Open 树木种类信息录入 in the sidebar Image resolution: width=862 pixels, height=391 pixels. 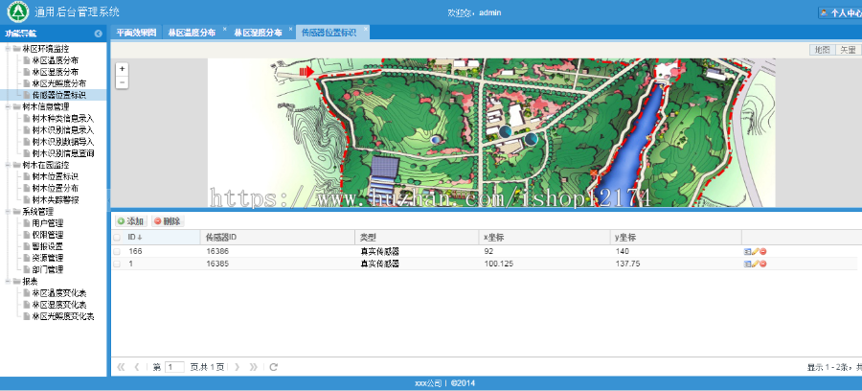(x=62, y=118)
